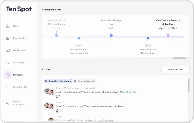Go to Challenges menu label
Image resolution: width=194 pixels, height=123 pixels.
click(x=19, y=63)
